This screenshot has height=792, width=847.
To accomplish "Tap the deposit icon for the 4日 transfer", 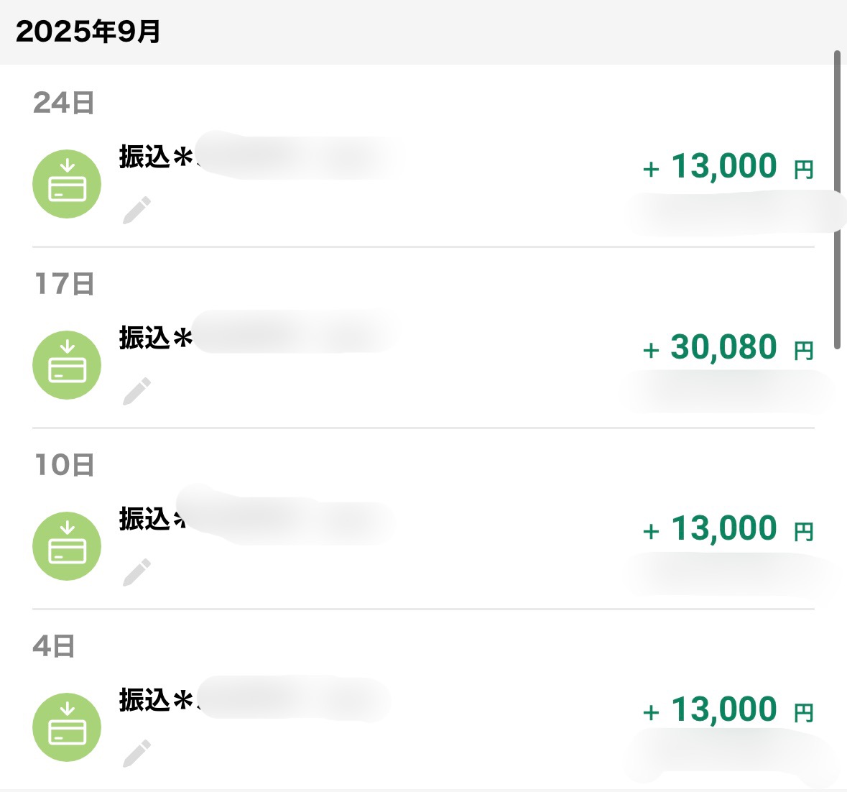I will (x=67, y=727).
